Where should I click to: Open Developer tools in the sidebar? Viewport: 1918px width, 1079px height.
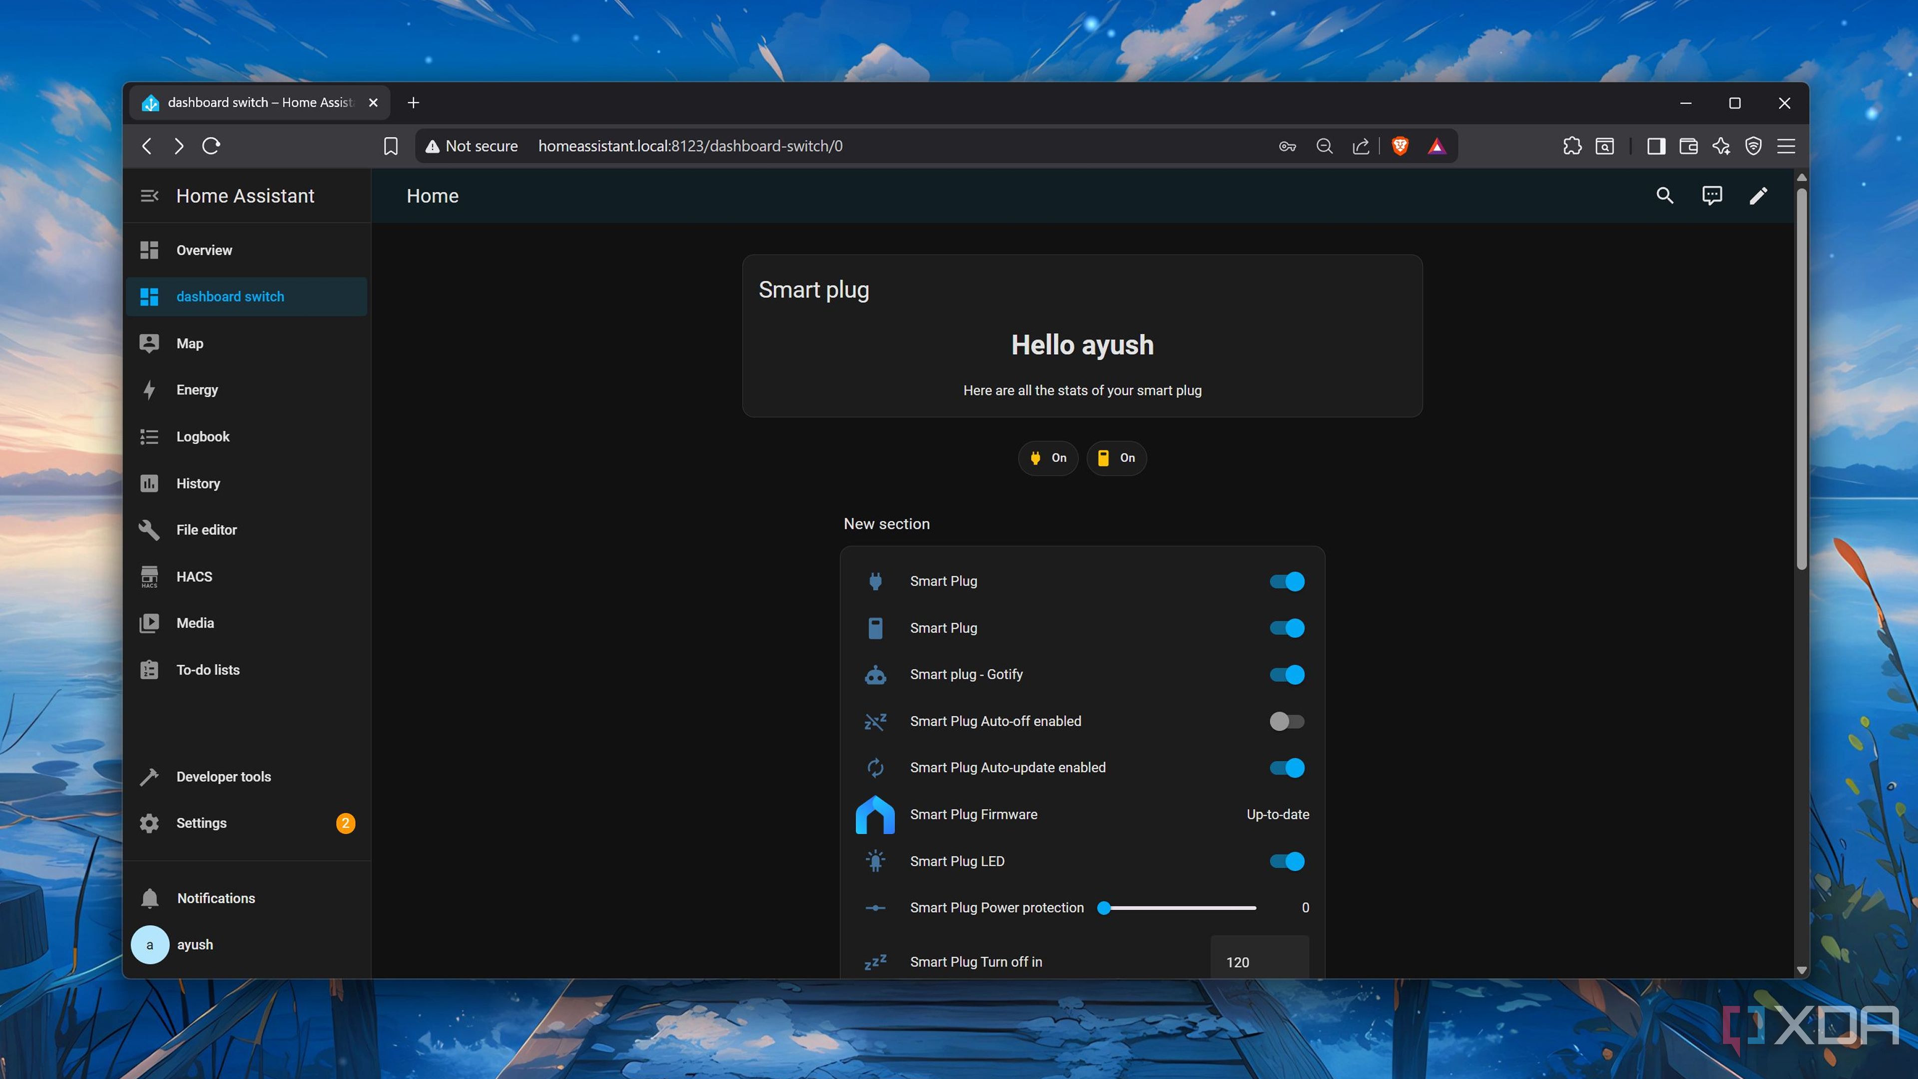coord(246,777)
